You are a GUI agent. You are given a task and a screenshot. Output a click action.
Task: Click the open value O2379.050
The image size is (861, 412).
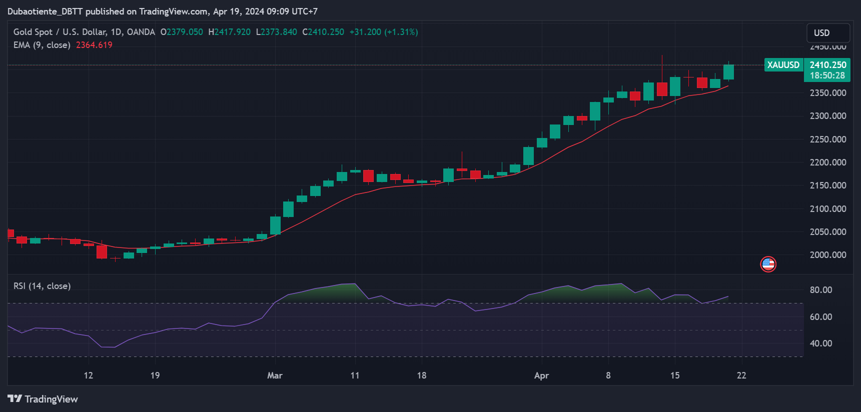click(x=182, y=32)
